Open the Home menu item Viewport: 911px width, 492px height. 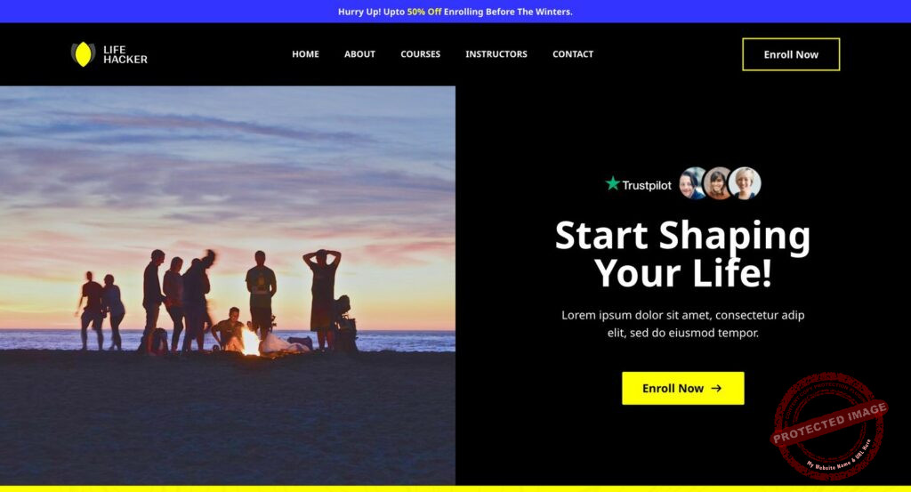(x=306, y=54)
